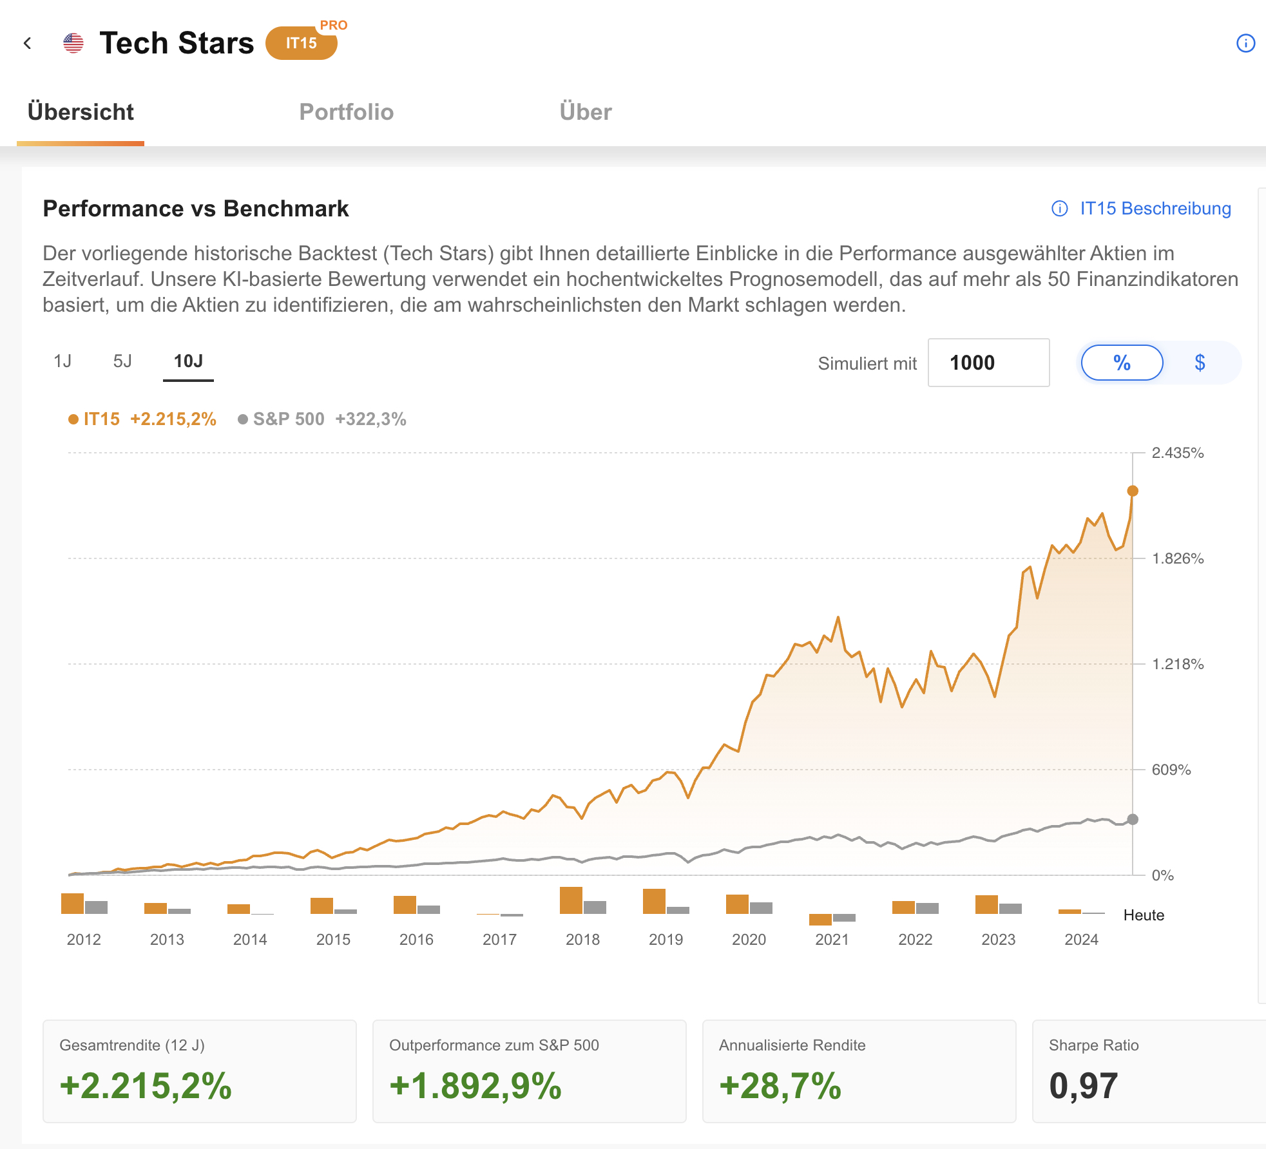Click the Sharpe Ratio 0,97 card
1266x1149 pixels.
click(1149, 1071)
